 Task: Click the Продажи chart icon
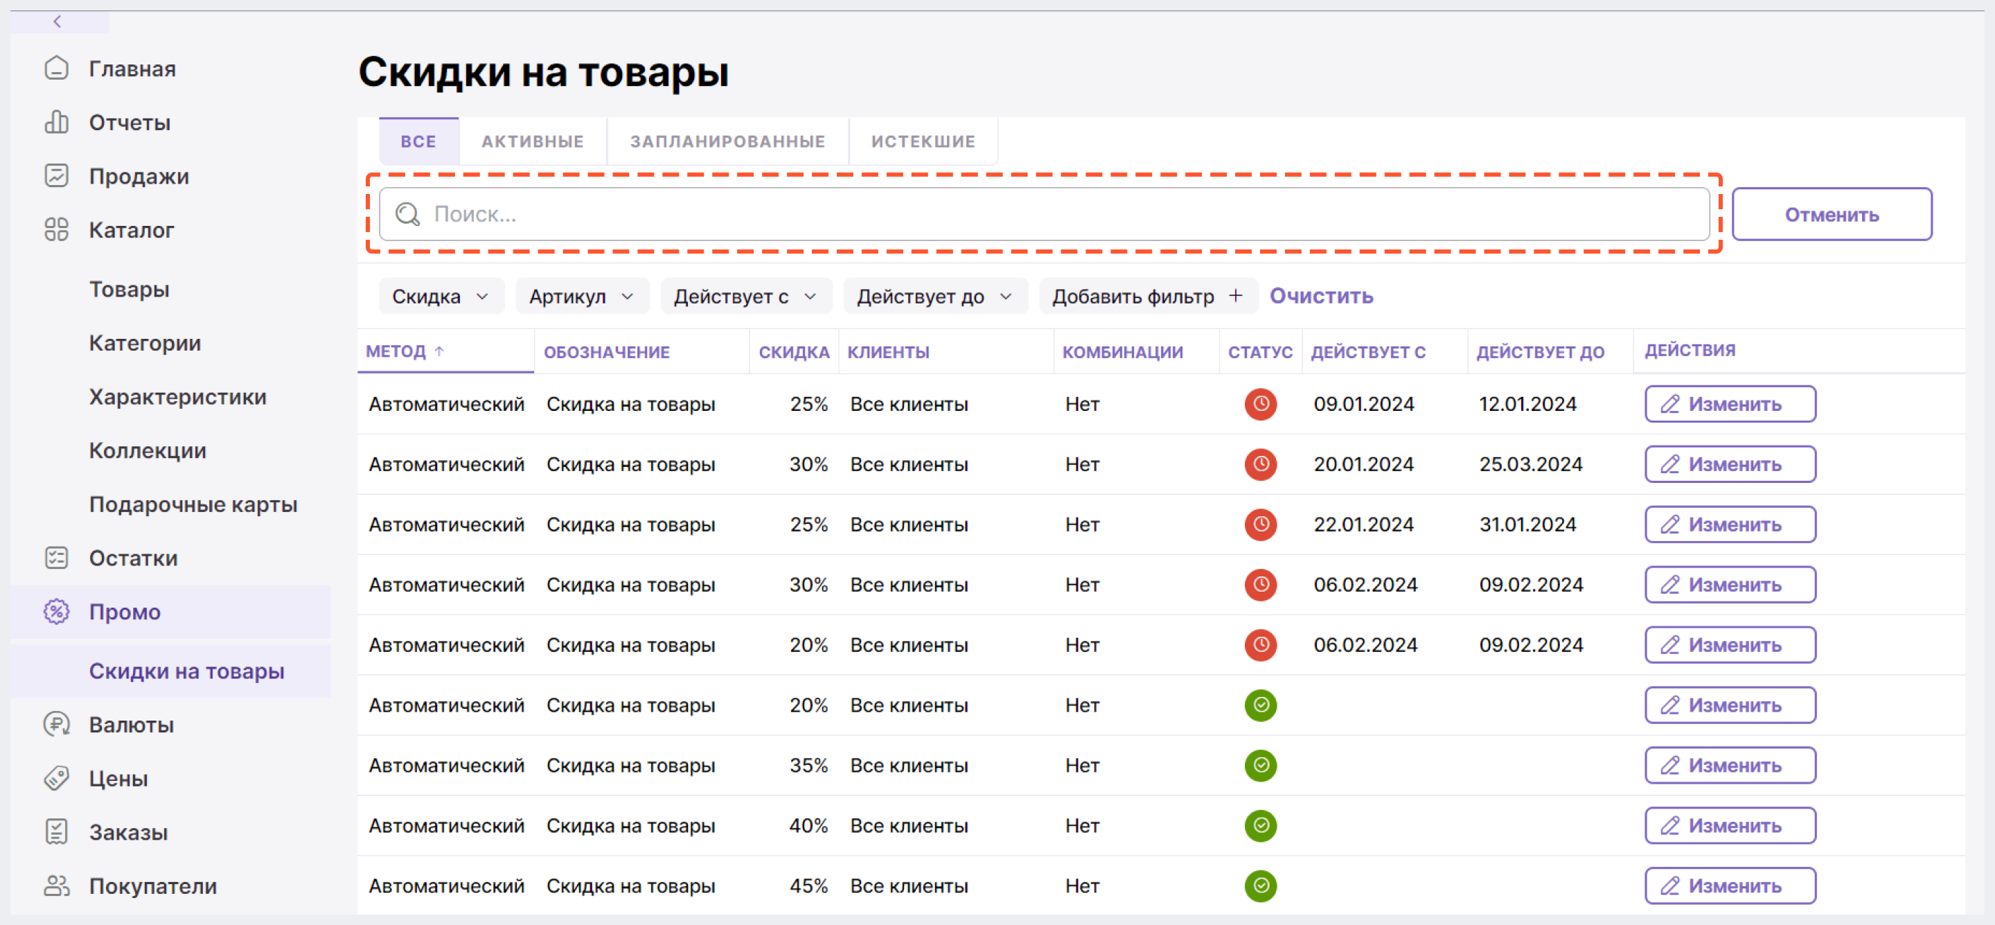57,176
